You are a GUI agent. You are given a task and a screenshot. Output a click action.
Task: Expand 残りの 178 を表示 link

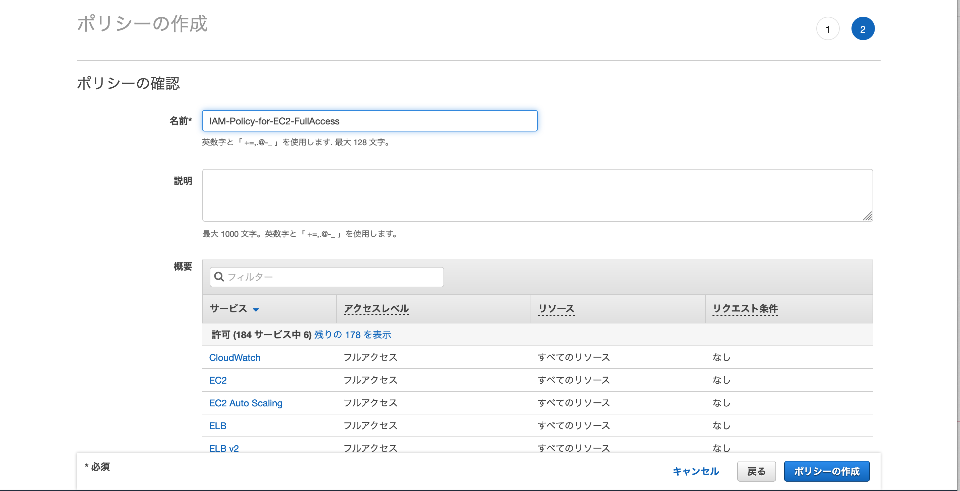(x=352, y=335)
